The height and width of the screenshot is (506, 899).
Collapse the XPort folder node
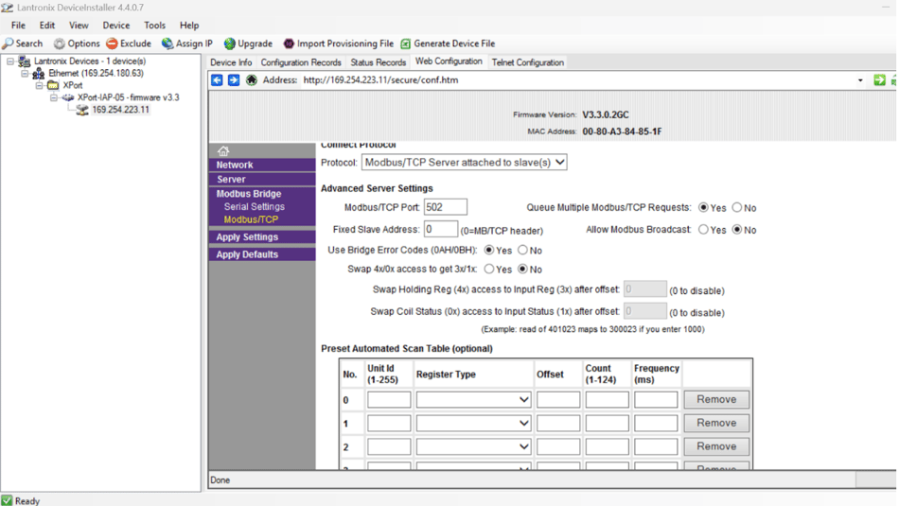pos(39,85)
